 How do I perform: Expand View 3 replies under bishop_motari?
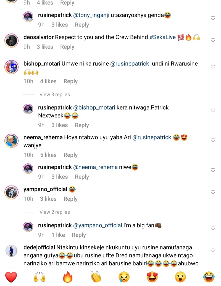[54, 94]
